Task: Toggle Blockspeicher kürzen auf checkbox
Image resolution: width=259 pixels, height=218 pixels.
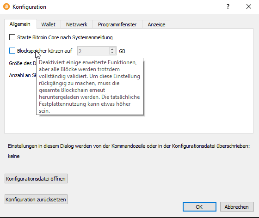Action: pos(12,51)
